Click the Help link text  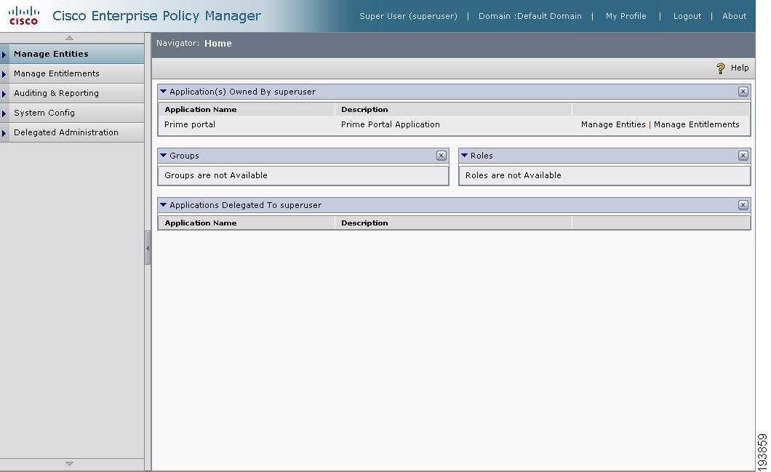[740, 68]
